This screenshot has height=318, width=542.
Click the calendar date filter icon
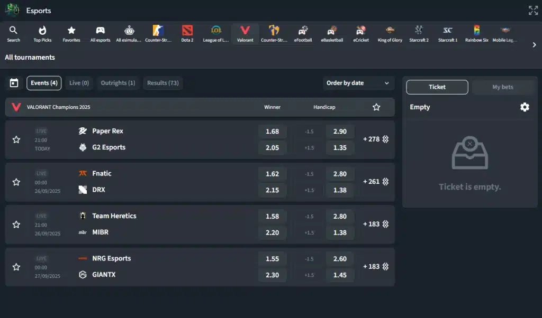pyautogui.click(x=14, y=83)
